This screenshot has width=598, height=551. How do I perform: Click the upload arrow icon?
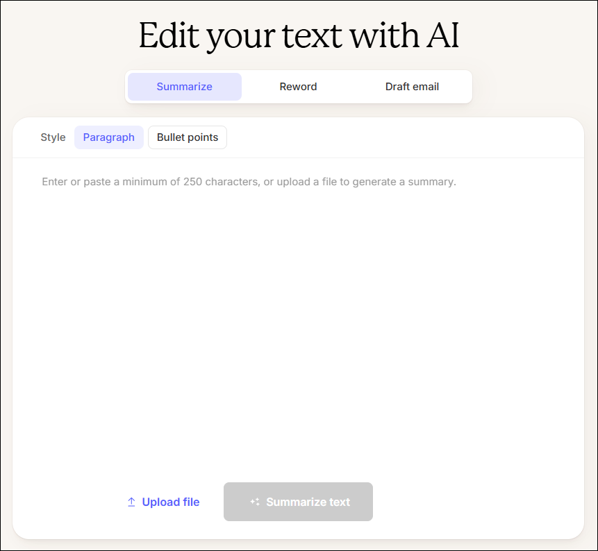pos(131,502)
